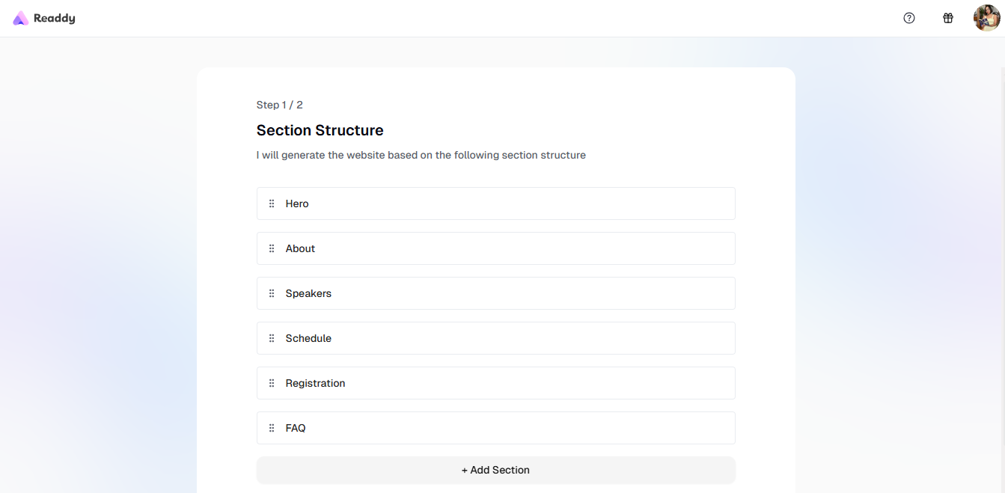Image resolution: width=1005 pixels, height=493 pixels.
Task: Click the Step 1 / 2 indicator
Action: (280, 105)
